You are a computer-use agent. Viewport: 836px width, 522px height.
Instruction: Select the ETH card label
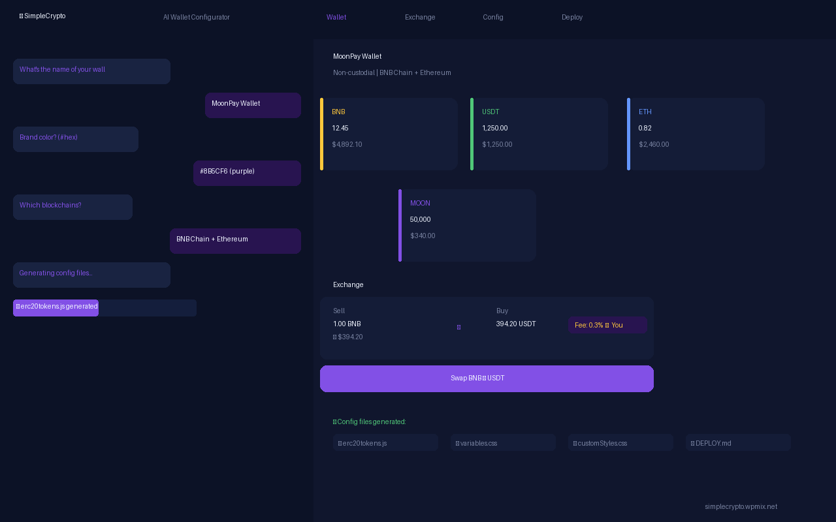click(645, 112)
